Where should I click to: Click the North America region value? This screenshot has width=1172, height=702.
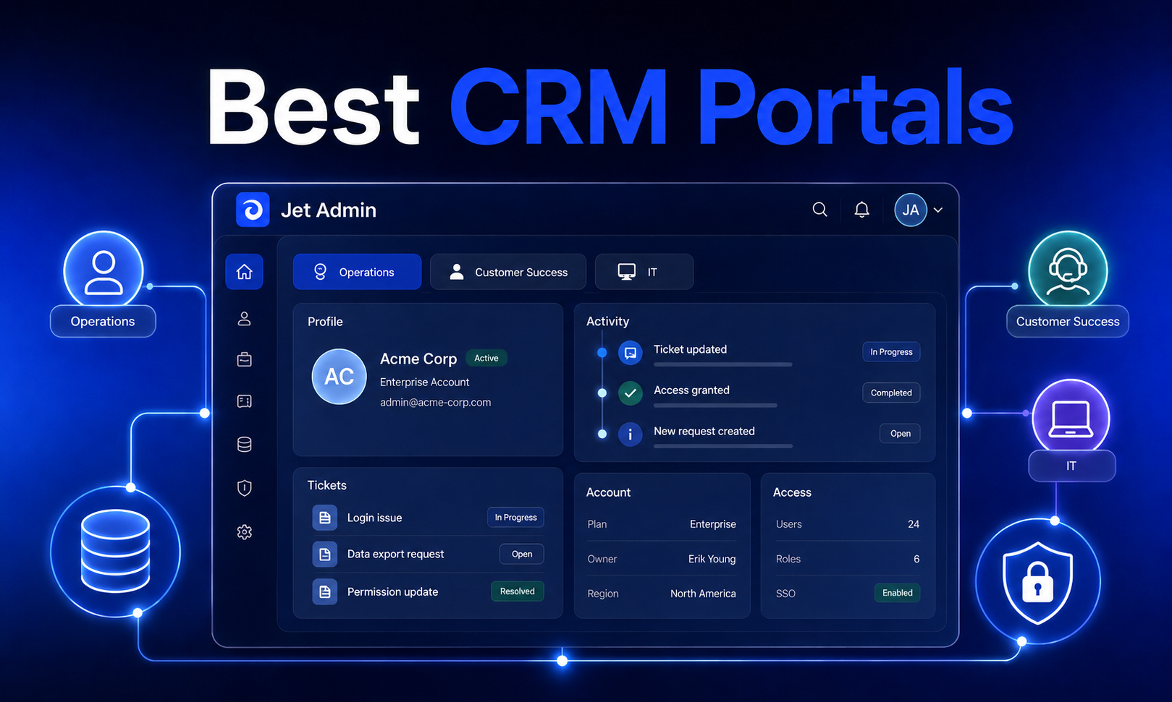click(x=703, y=594)
